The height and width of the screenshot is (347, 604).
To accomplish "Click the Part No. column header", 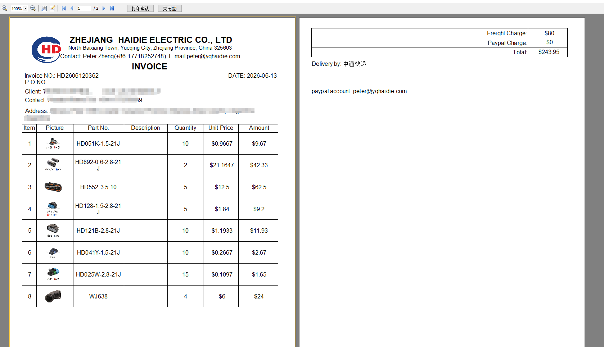I will click(98, 128).
